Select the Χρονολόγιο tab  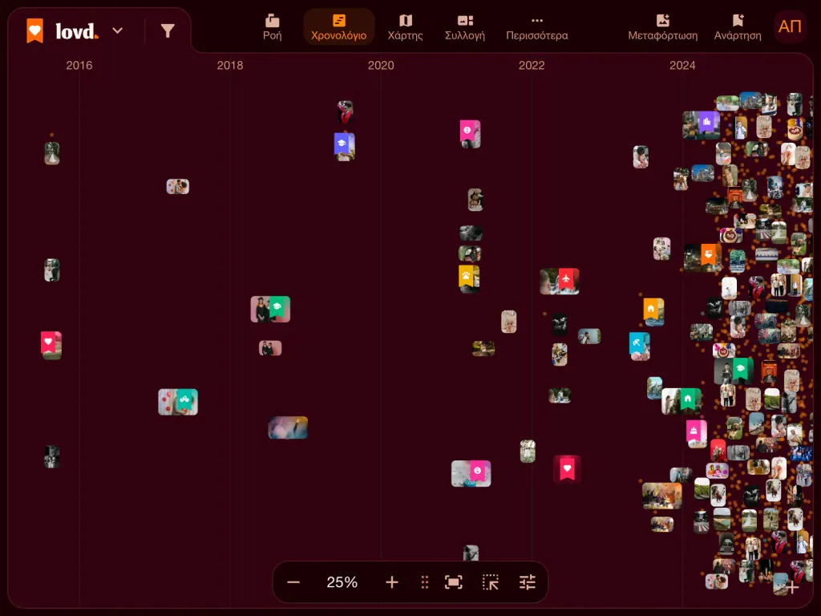339,27
